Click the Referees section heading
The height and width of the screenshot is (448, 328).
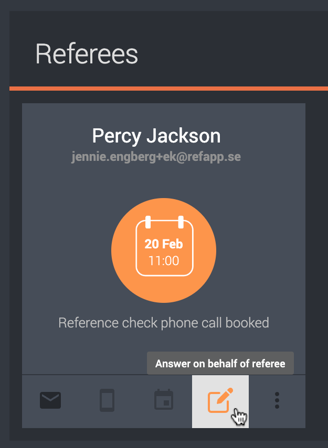(x=87, y=54)
